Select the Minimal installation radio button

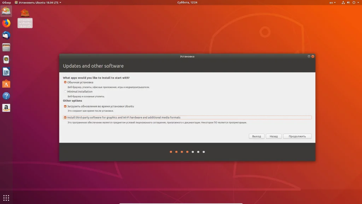65,92
